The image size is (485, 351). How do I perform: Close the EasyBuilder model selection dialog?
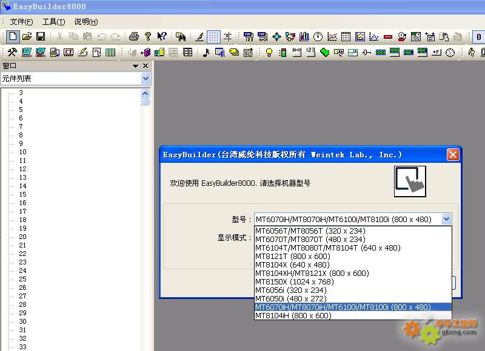pos(453,155)
